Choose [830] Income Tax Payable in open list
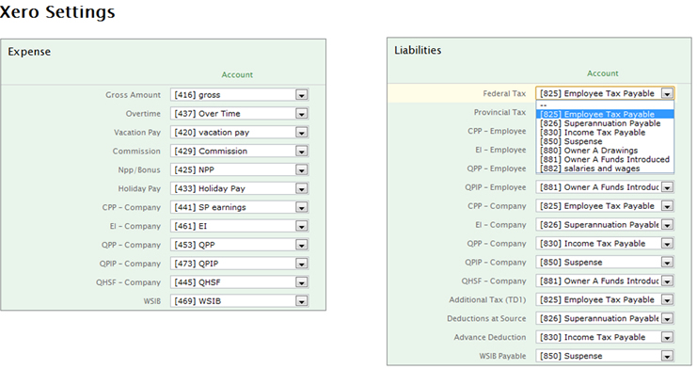This screenshot has width=697, height=369. [605, 132]
